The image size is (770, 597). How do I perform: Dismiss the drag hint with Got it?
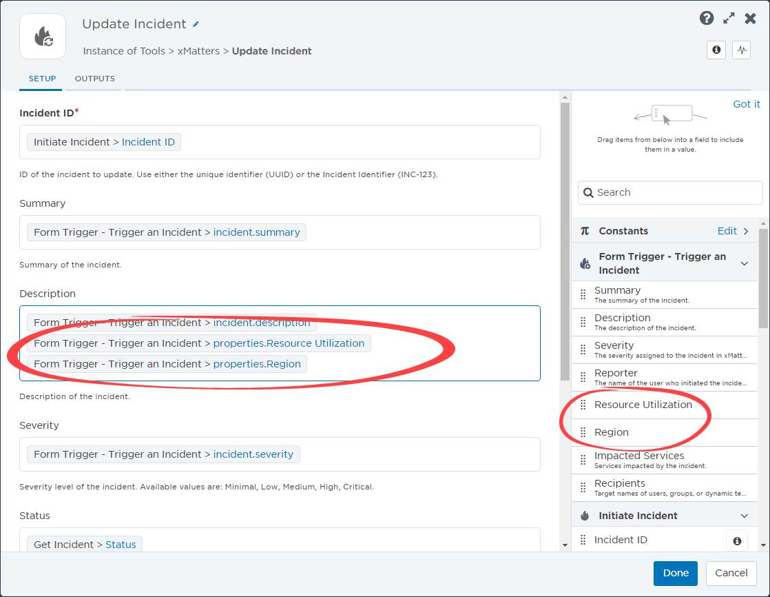pos(746,104)
